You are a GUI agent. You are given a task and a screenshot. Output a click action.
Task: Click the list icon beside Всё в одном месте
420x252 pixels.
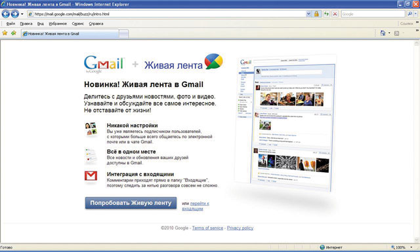click(x=91, y=156)
